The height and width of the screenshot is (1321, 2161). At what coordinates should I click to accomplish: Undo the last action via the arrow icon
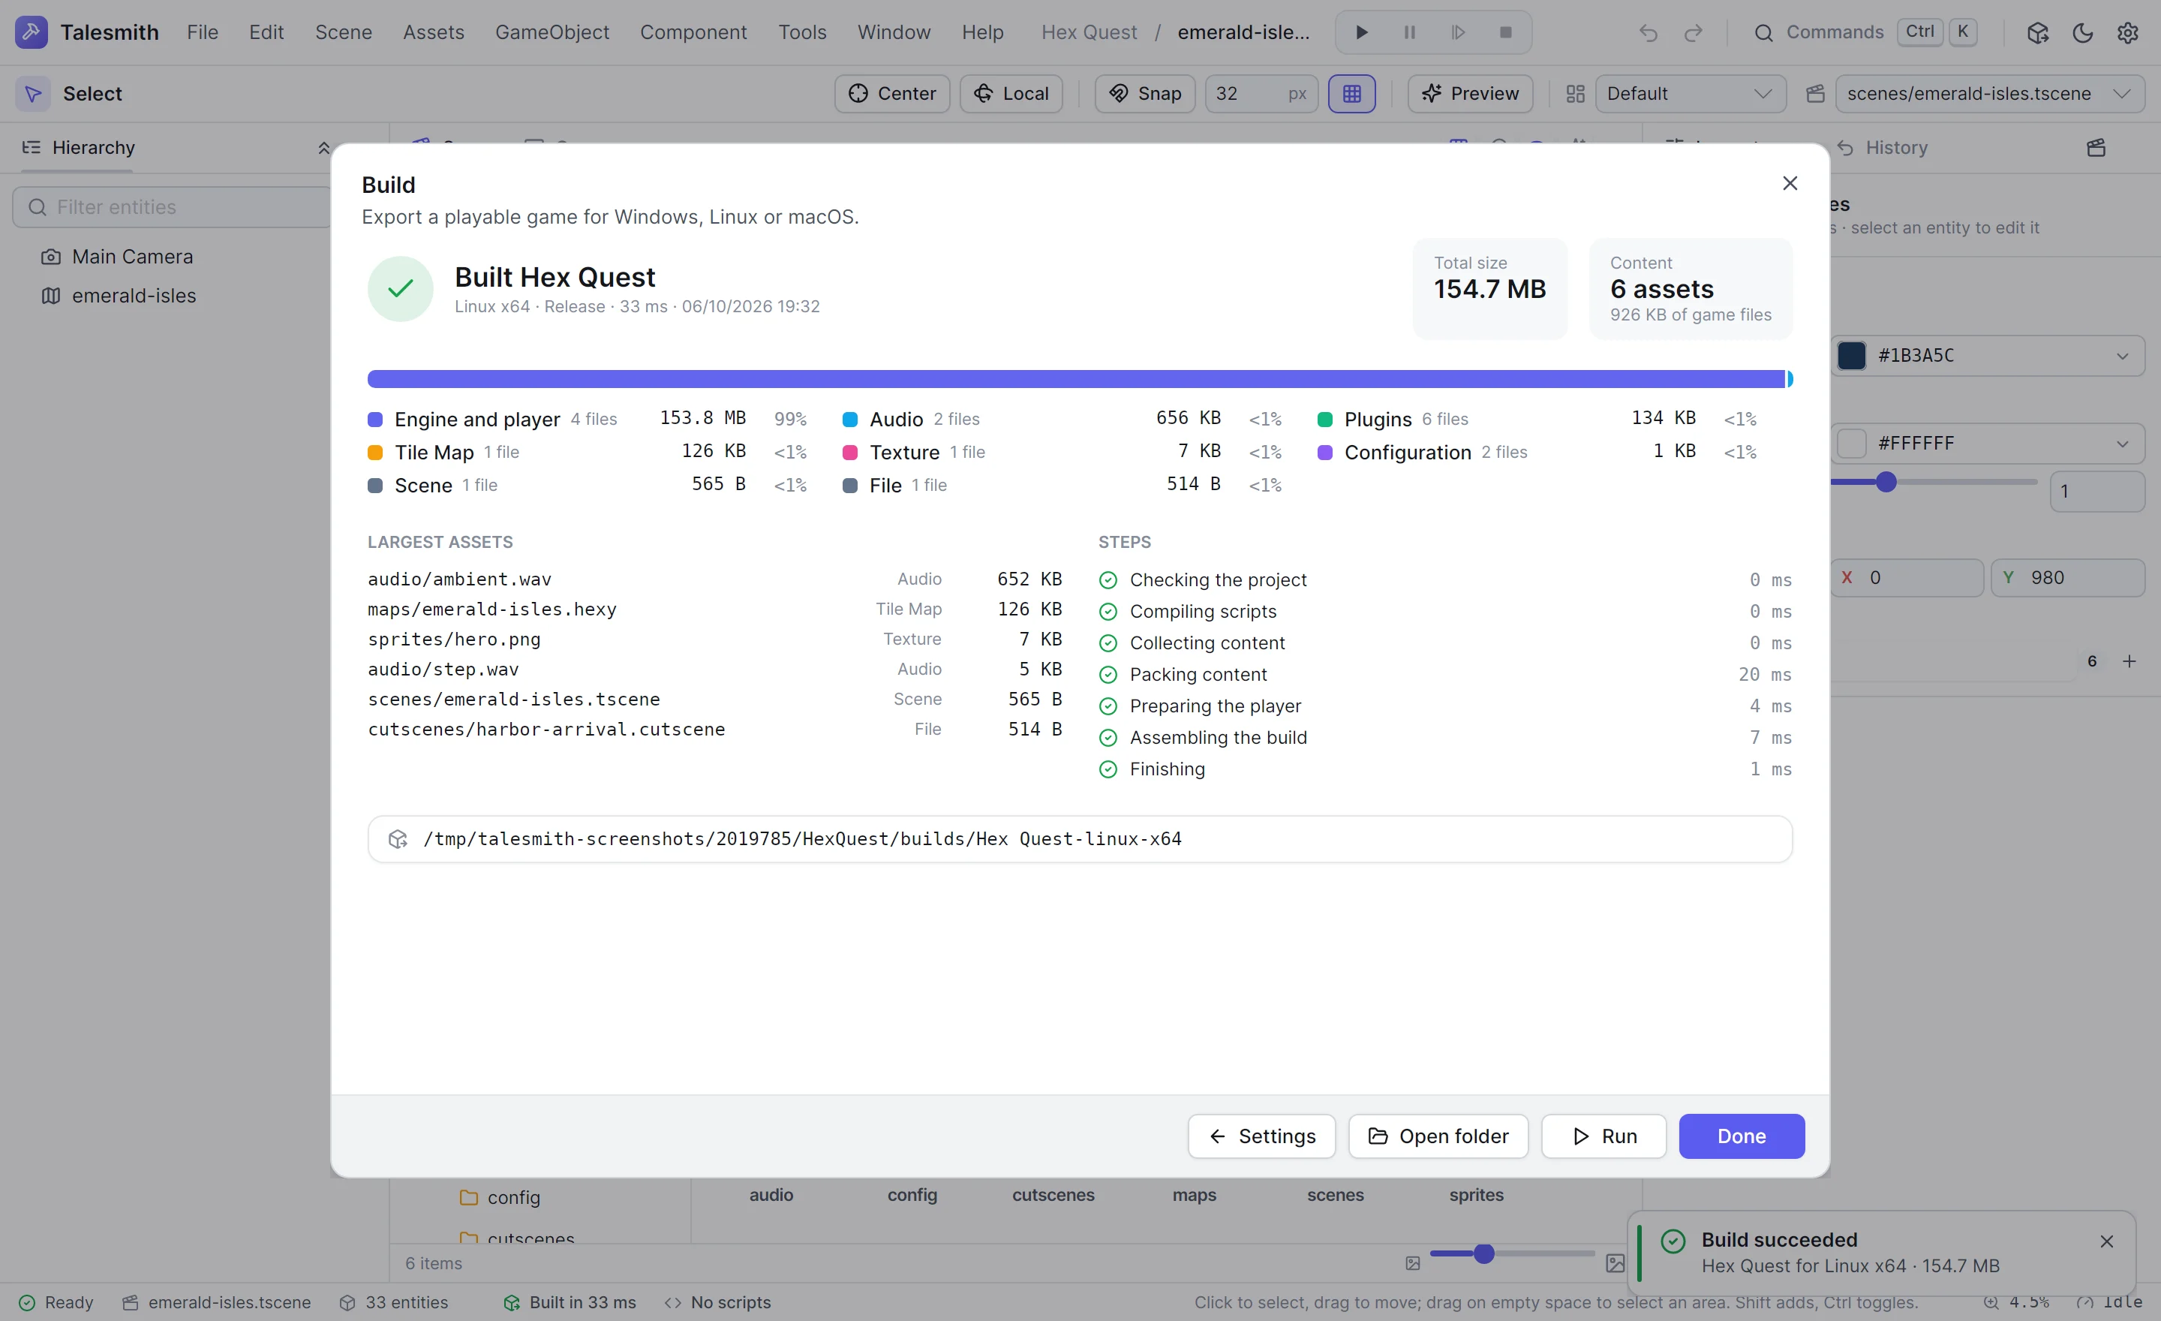[1648, 32]
